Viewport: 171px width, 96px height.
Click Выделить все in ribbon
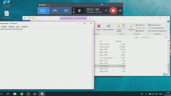tap(154, 25)
